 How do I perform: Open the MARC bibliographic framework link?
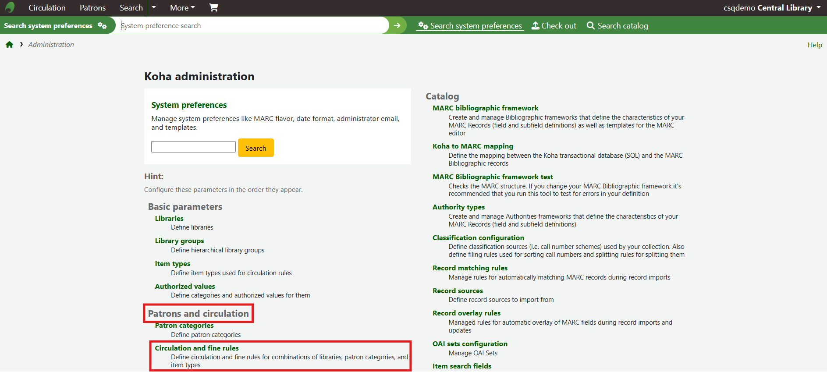click(485, 108)
